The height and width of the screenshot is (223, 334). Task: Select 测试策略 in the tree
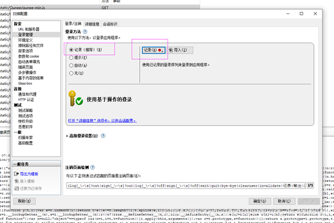click(25, 110)
